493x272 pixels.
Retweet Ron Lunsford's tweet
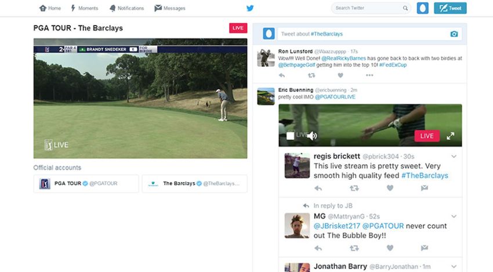pos(311,75)
